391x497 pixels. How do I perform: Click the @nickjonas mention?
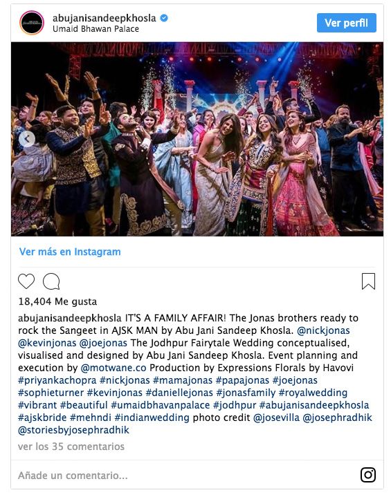323,330
